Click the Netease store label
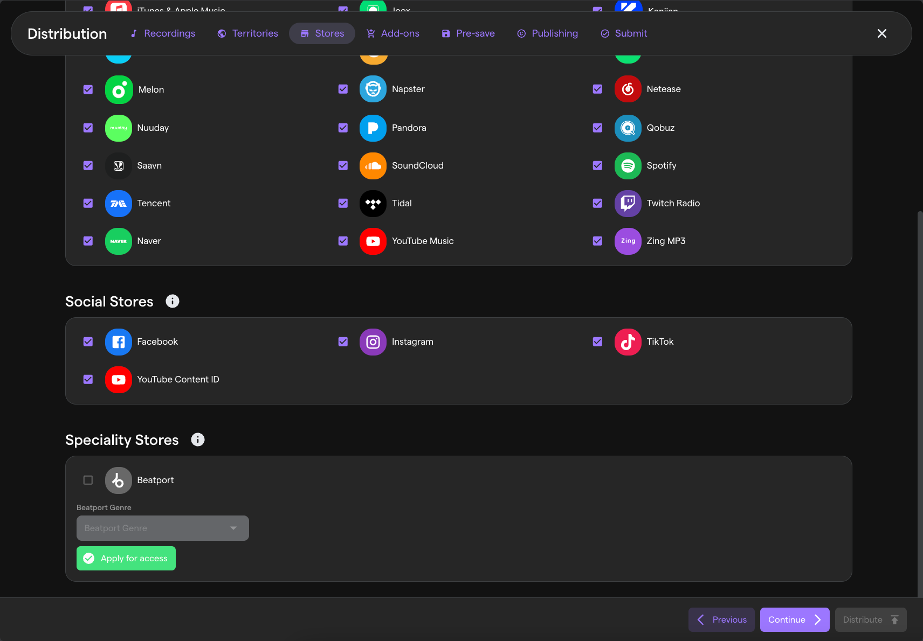The height and width of the screenshot is (641, 923). tap(664, 89)
